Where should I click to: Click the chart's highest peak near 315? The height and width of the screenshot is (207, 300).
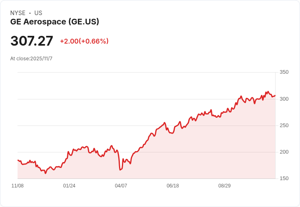[268, 92]
